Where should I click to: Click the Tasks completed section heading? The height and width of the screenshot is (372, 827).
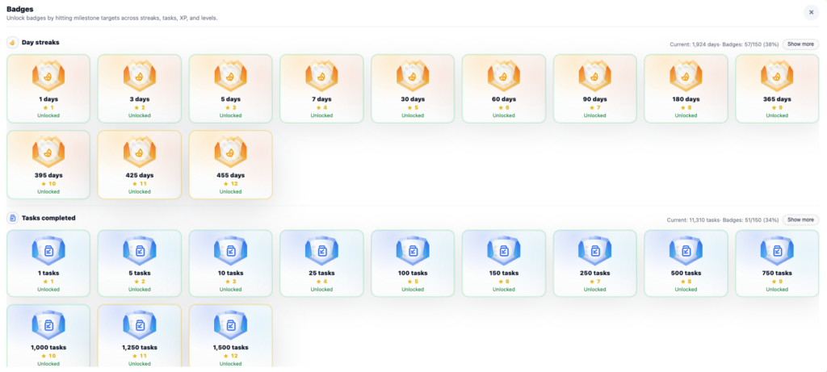coord(48,218)
